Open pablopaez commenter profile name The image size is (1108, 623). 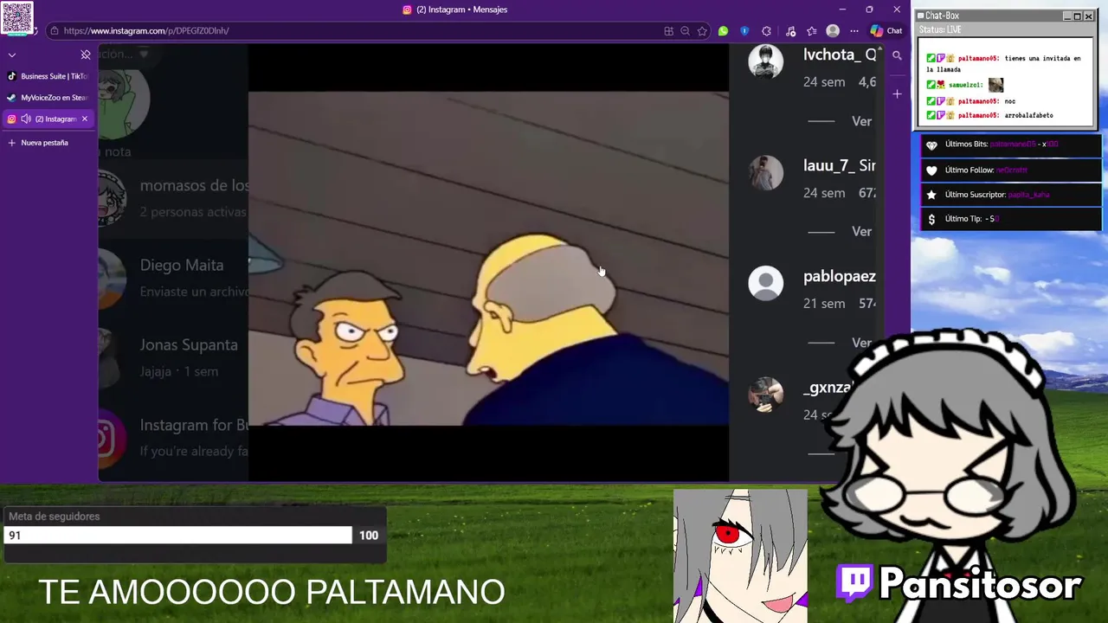(840, 276)
